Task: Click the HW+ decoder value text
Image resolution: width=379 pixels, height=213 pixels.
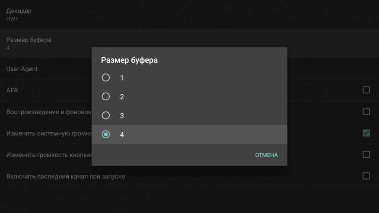Action: coord(11,19)
